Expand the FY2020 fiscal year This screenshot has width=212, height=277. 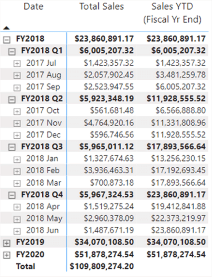[6, 254]
